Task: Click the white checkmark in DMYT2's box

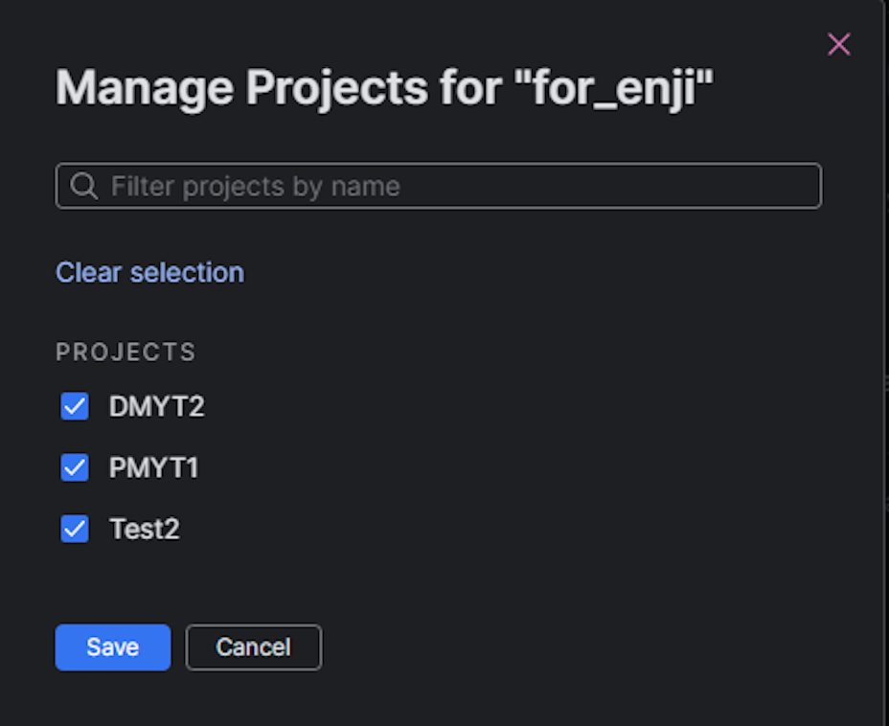Action: [x=75, y=406]
